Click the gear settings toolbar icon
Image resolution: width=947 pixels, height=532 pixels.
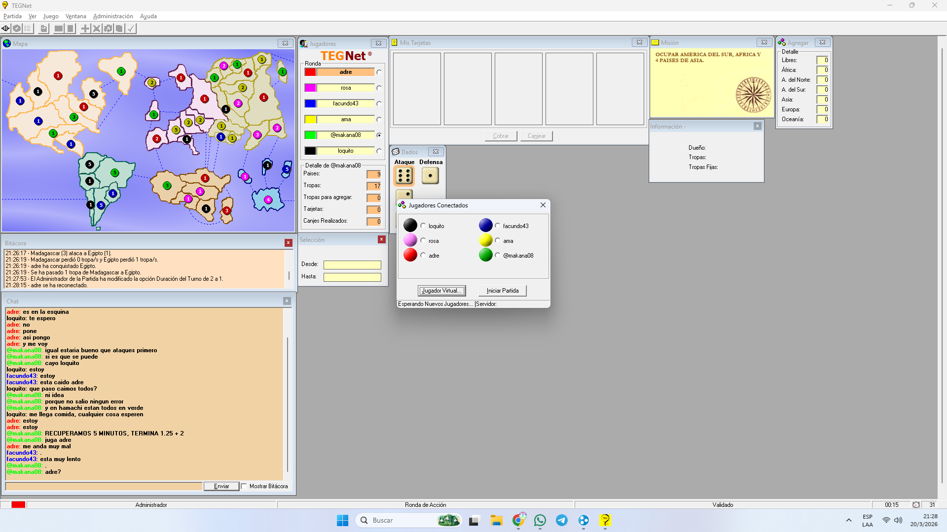pyautogui.click(x=108, y=29)
